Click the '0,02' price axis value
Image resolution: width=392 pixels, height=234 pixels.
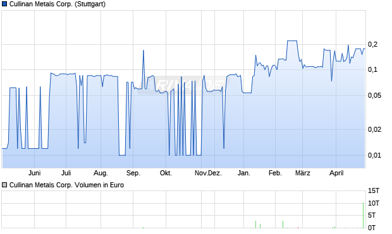pos(375,129)
